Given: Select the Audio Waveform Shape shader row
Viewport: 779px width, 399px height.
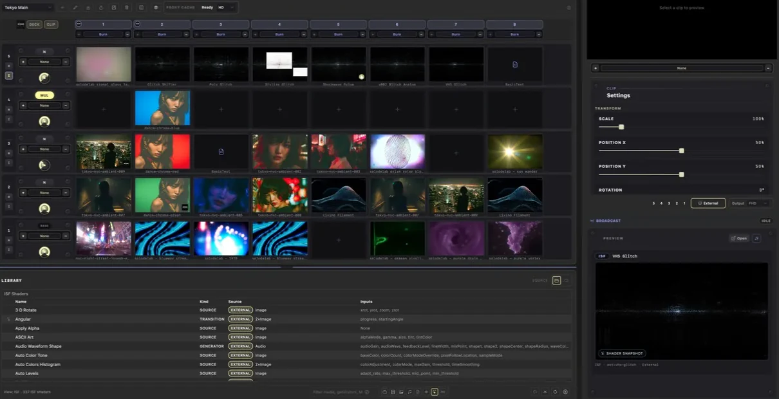Looking at the screenshot, I should pyautogui.click(x=286, y=346).
